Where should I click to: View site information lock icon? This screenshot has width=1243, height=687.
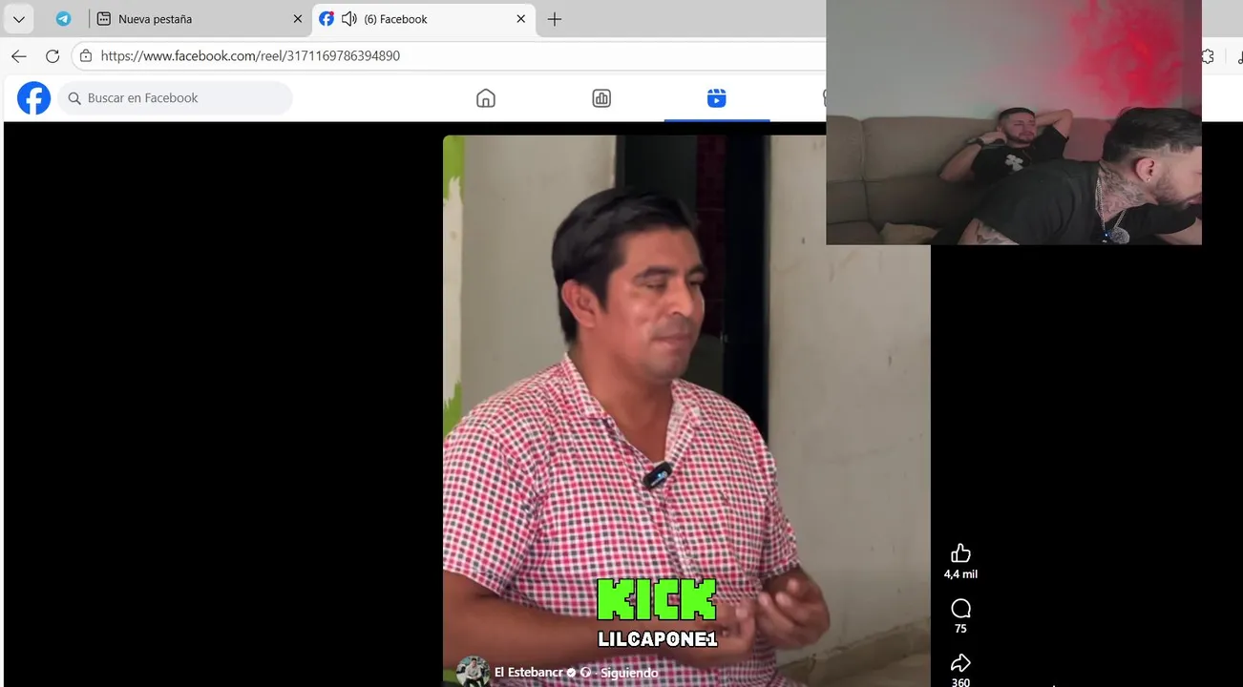[x=86, y=56]
